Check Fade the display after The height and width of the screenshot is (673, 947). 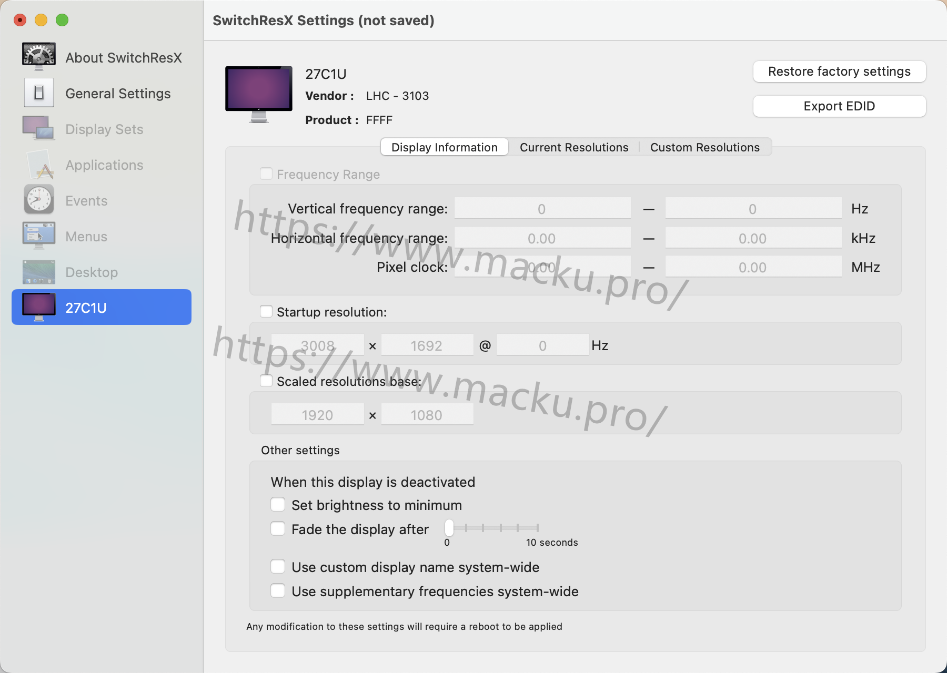pos(278,528)
